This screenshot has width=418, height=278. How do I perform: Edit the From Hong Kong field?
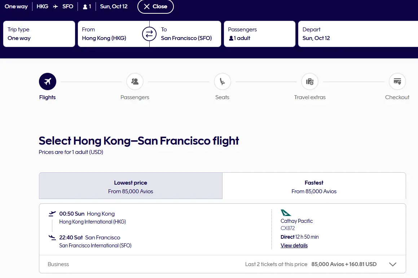[108, 34]
